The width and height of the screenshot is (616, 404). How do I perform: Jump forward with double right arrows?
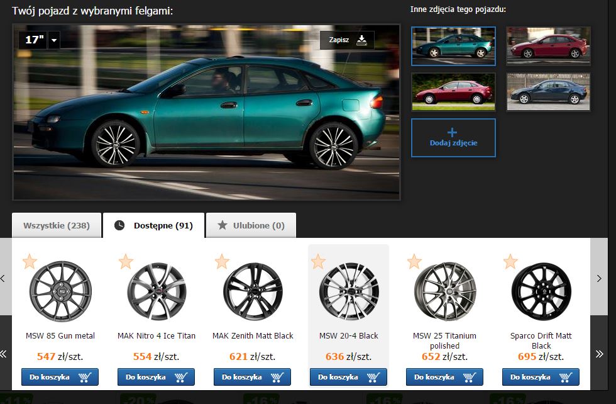point(600,354)
